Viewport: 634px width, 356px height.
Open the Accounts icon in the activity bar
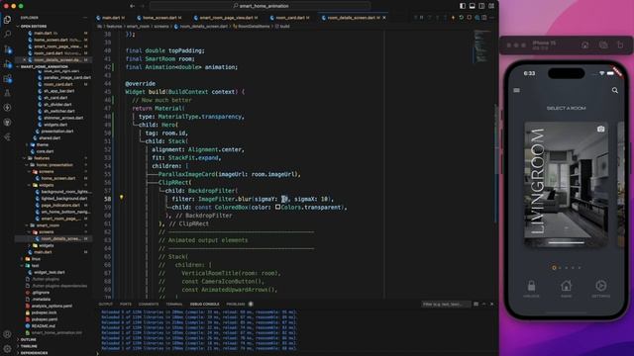[x=7, y=334]
